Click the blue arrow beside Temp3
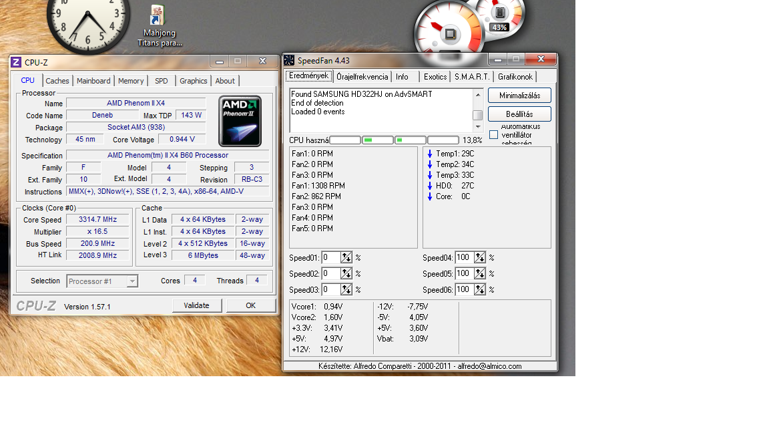This screenshot has height=433, width=769. (x=430, y=175)
